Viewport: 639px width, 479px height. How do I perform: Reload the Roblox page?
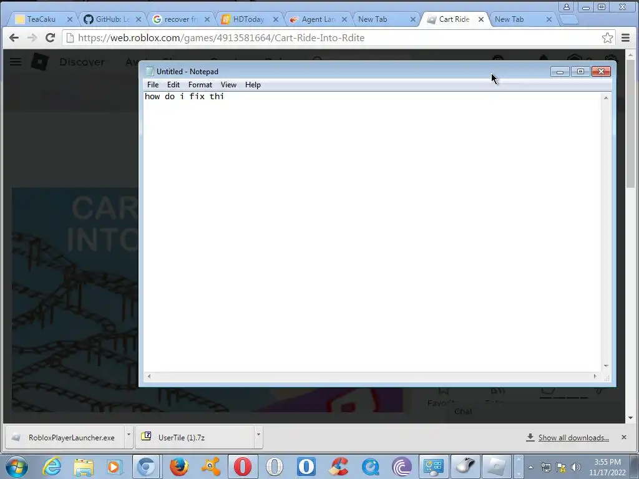coord(50,38)
